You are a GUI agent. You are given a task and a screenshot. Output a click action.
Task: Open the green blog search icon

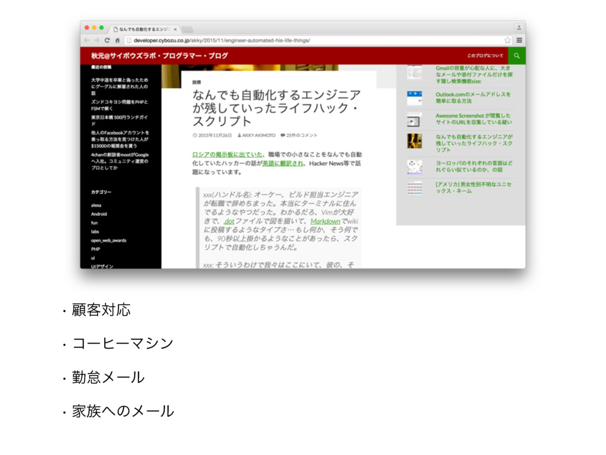tap(517, 56)
